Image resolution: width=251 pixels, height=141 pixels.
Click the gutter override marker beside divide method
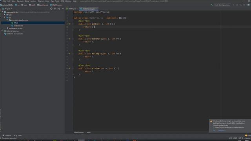[69, 69]
